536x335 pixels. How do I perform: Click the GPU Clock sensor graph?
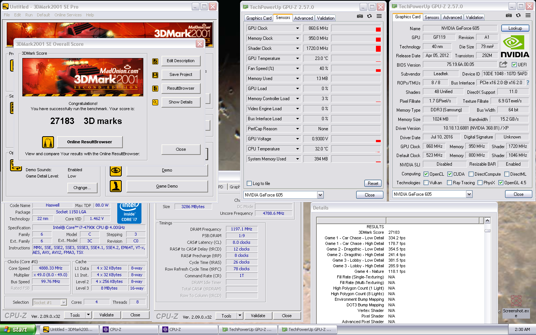click(x=356, y=28)
